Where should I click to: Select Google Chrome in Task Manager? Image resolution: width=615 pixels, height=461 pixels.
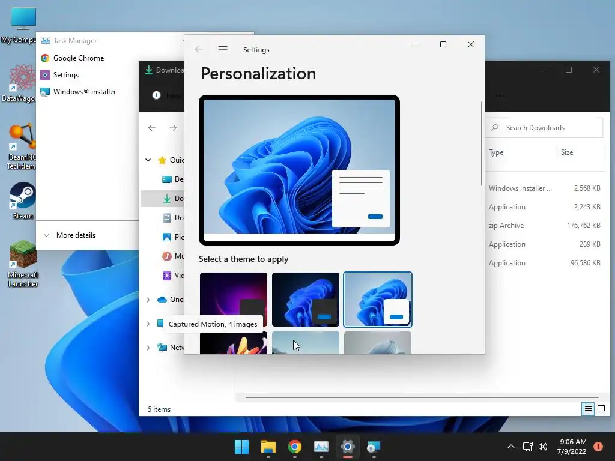coord(79,58)
